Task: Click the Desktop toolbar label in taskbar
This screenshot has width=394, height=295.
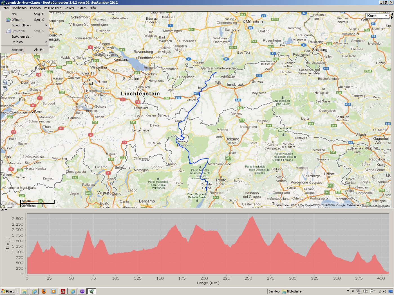Action: [274, 291]
